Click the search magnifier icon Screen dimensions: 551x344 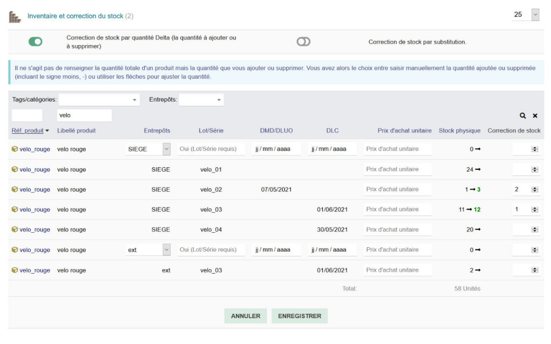(x=522, y=116)
